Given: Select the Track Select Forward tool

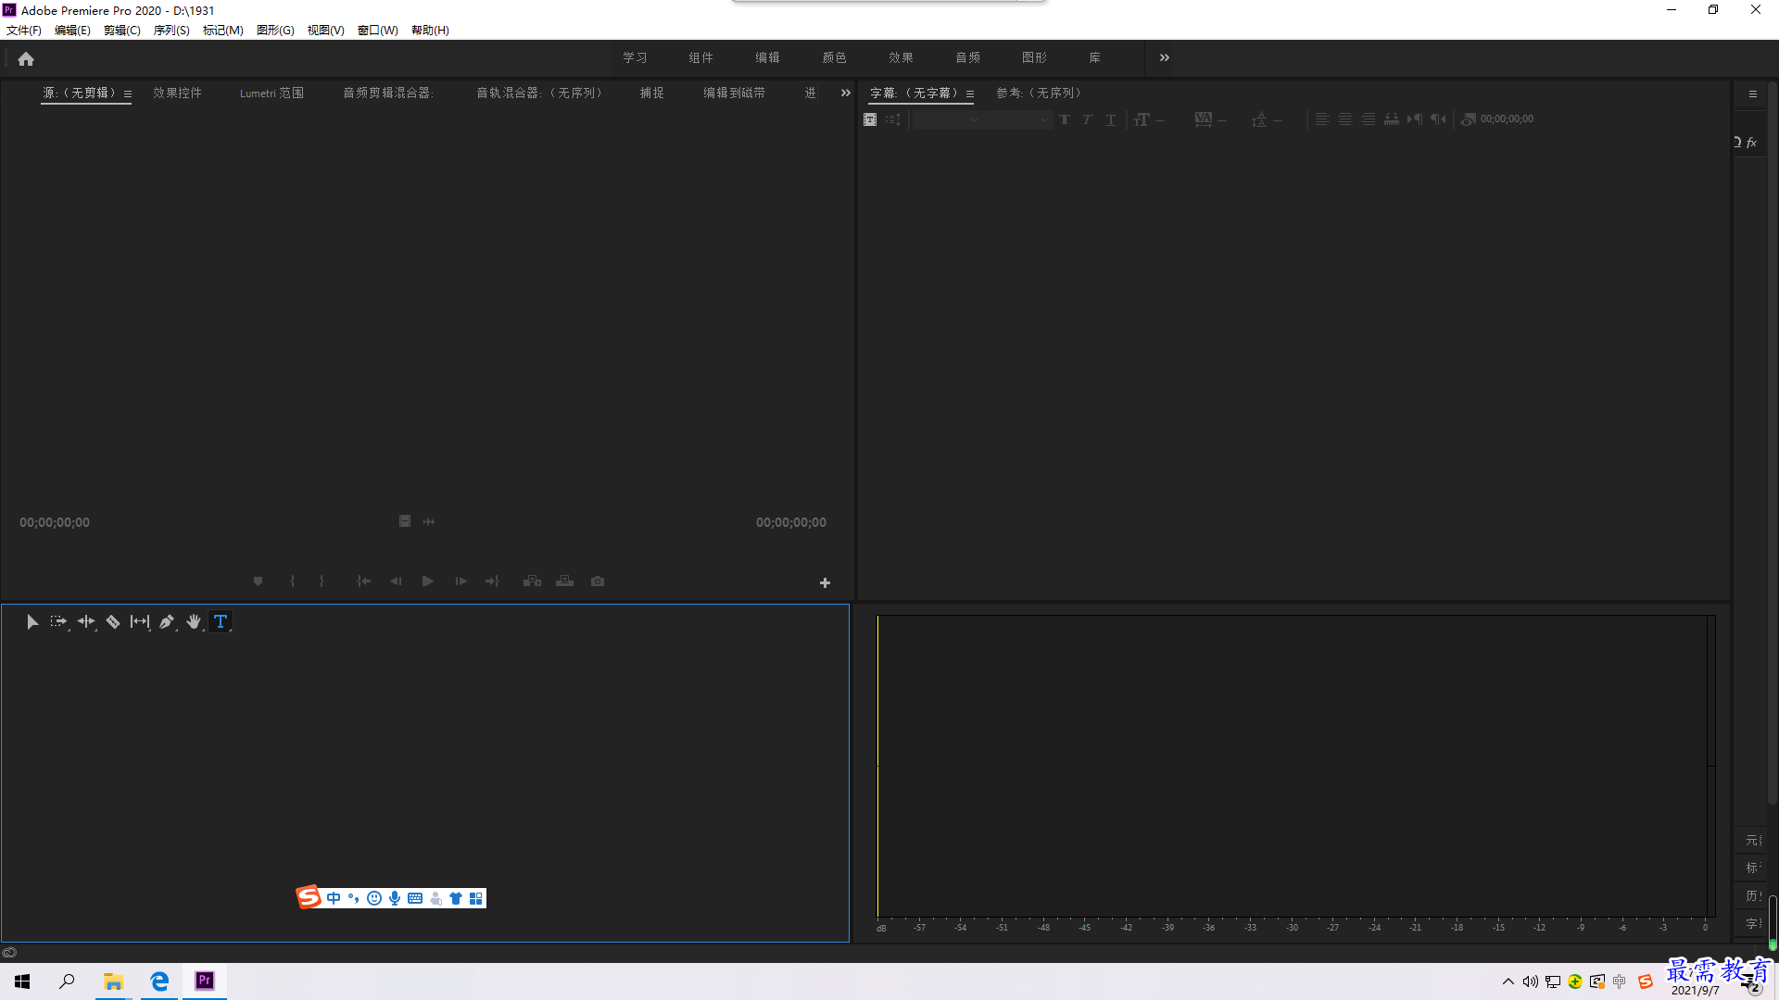Looking at the screenshot, I should pyautogui.click(x=58, y=622).
